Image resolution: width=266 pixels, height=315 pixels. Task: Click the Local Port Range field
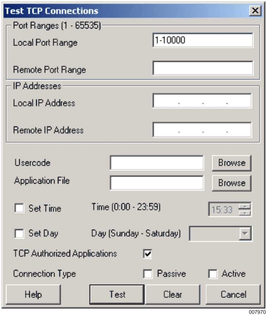coord(202,40)
